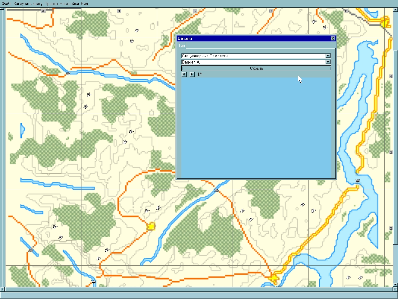Click grid column label B
Image resolution: width=398 pixels, height=299 pixels.
119,11
